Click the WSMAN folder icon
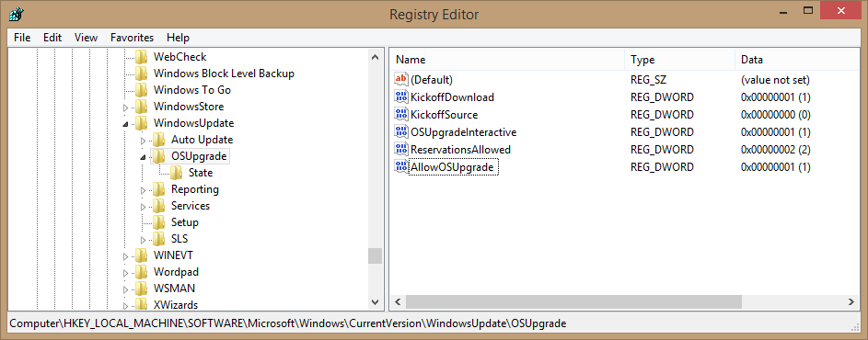The width and height of the screenshot is (868, 340). point(142,289)
